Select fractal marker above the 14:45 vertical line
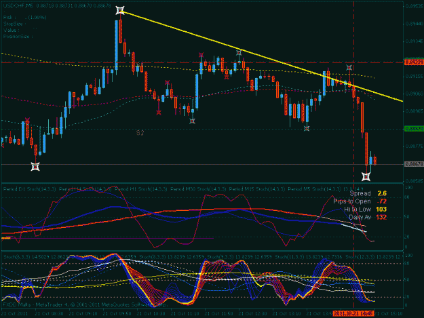424x318 pixels. point(349,68)
